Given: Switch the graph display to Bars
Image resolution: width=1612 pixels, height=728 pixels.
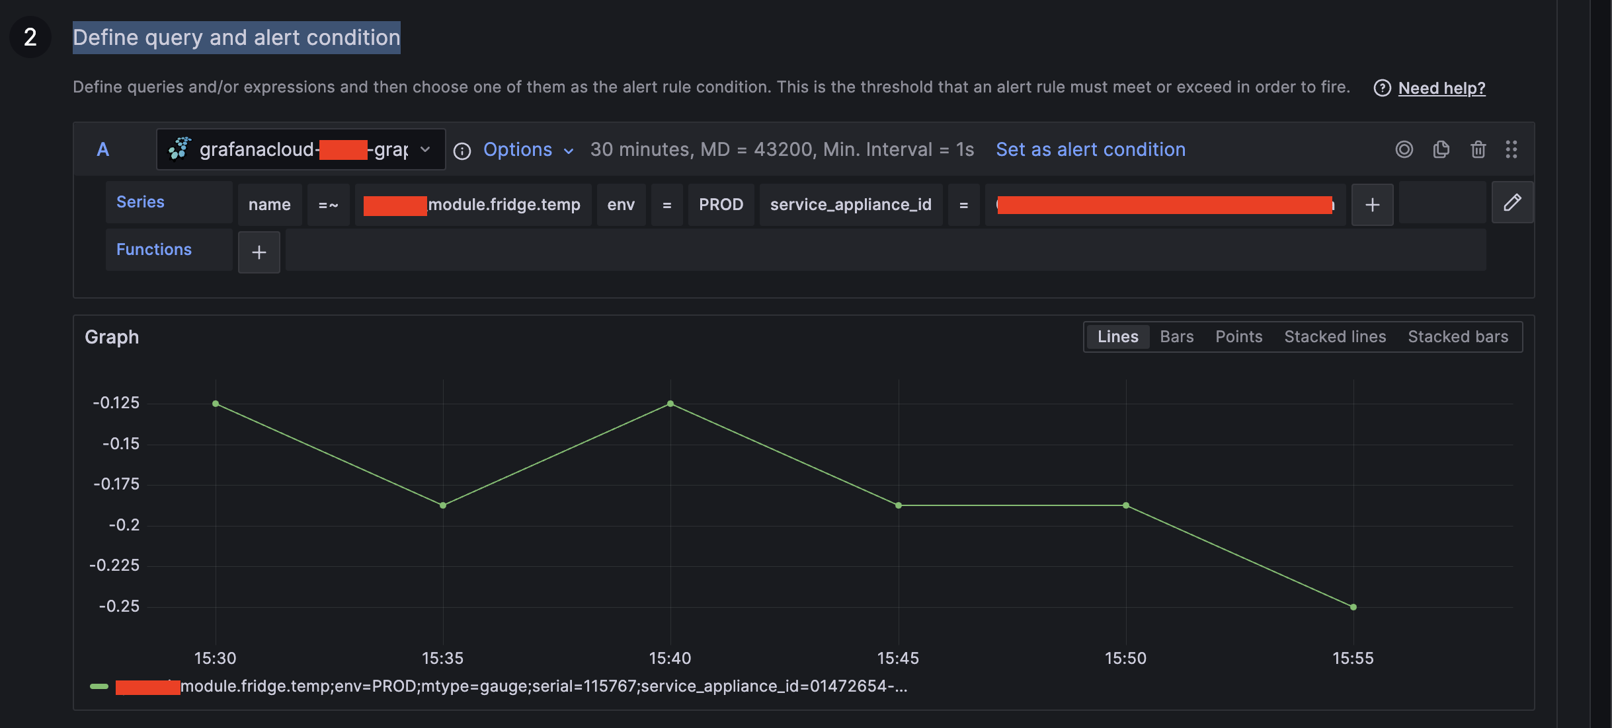Looking at the screenshot, I should coord(1176,336).
